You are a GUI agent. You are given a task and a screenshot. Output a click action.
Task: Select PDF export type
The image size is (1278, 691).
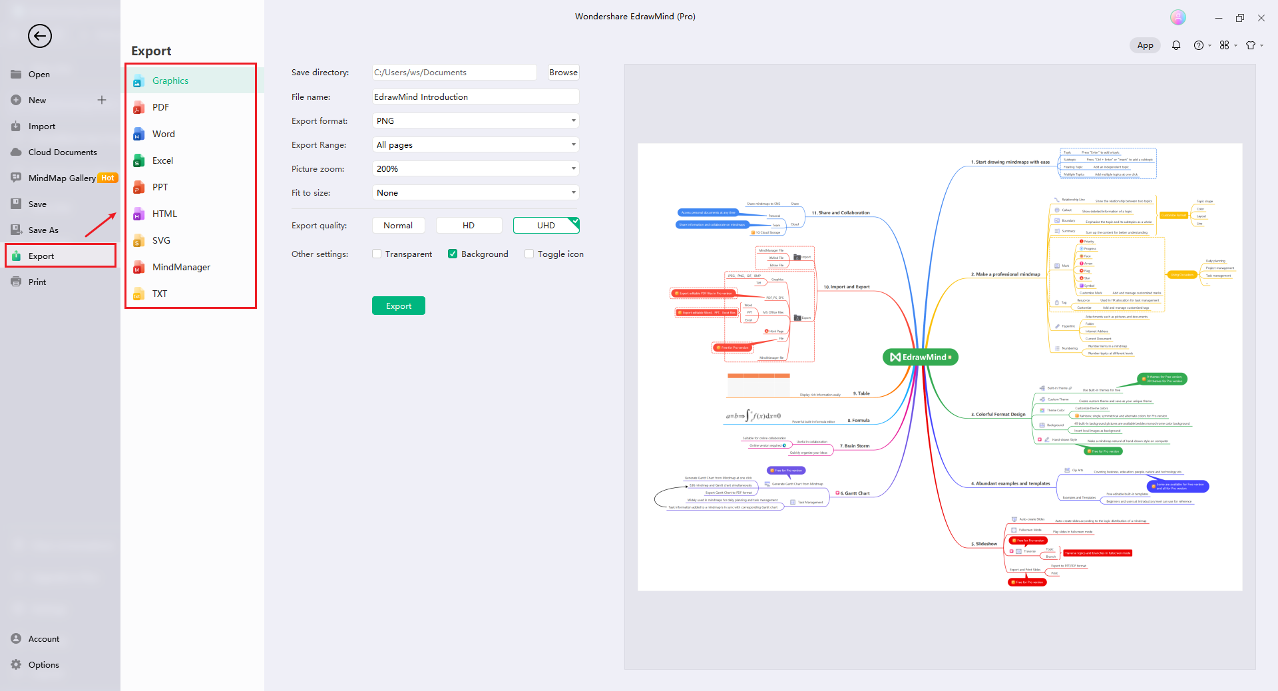(x=191, y=107)
